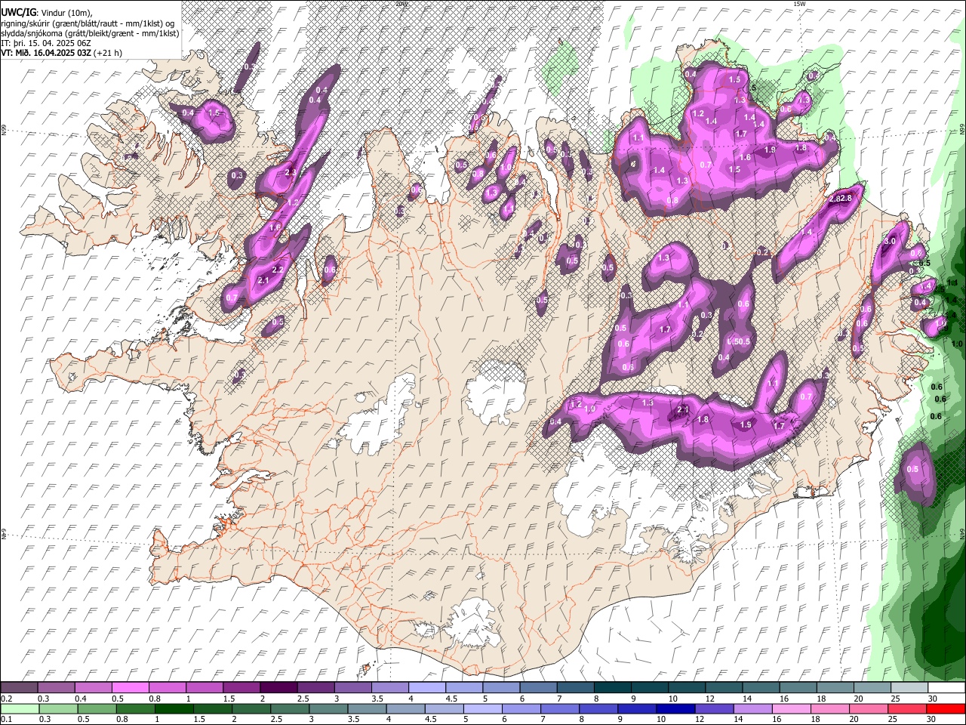Click the '30' label in the upper legend row

pyautogui.click(x=933, y=699)
